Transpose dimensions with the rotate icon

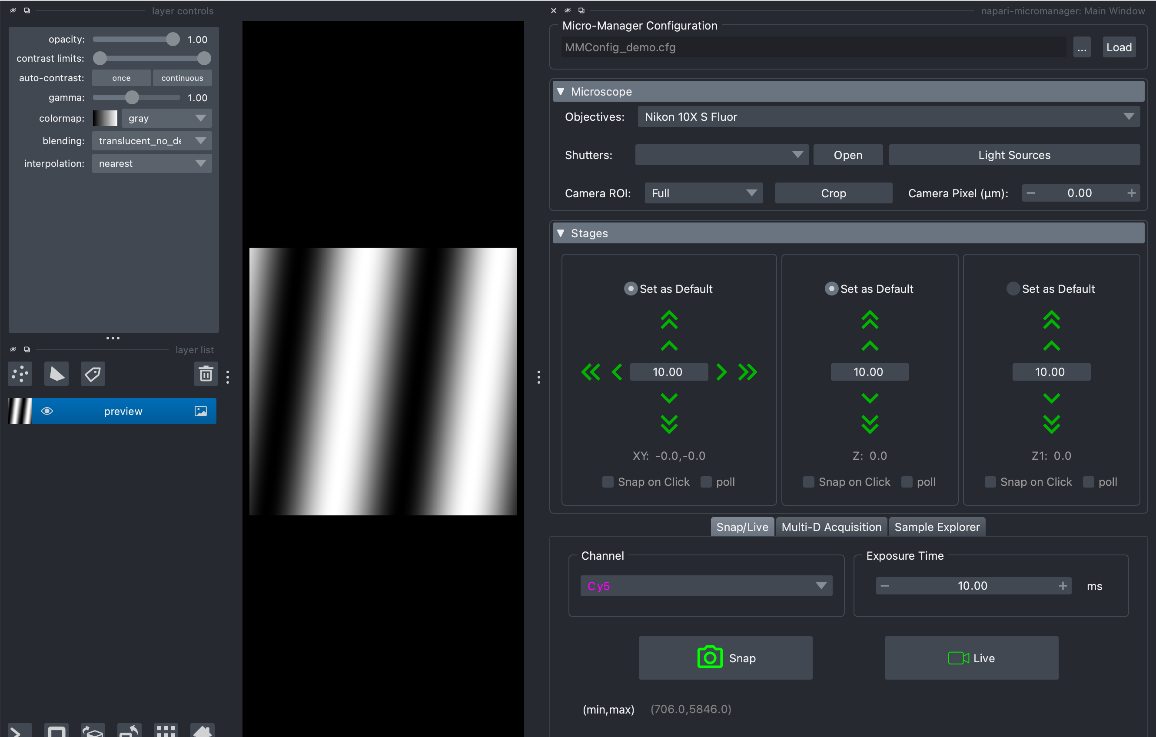point(129,731)
